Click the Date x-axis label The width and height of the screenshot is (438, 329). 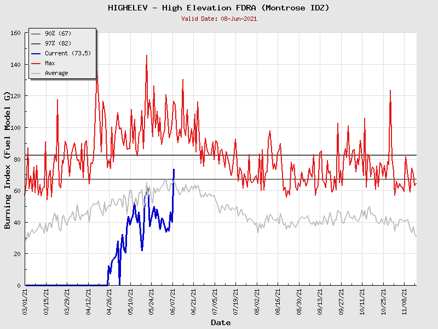click(221, 322)
